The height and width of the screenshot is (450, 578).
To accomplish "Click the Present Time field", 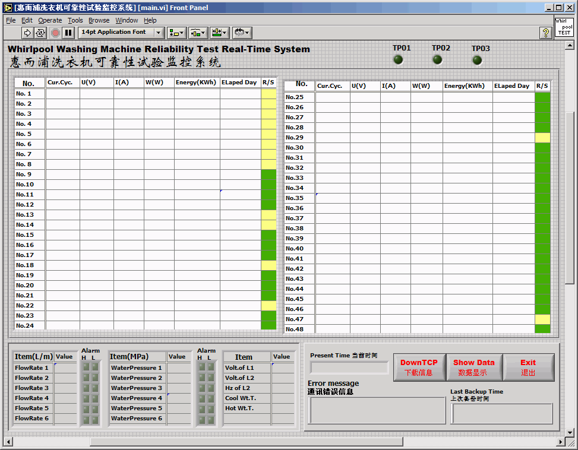I will [349, 367].
